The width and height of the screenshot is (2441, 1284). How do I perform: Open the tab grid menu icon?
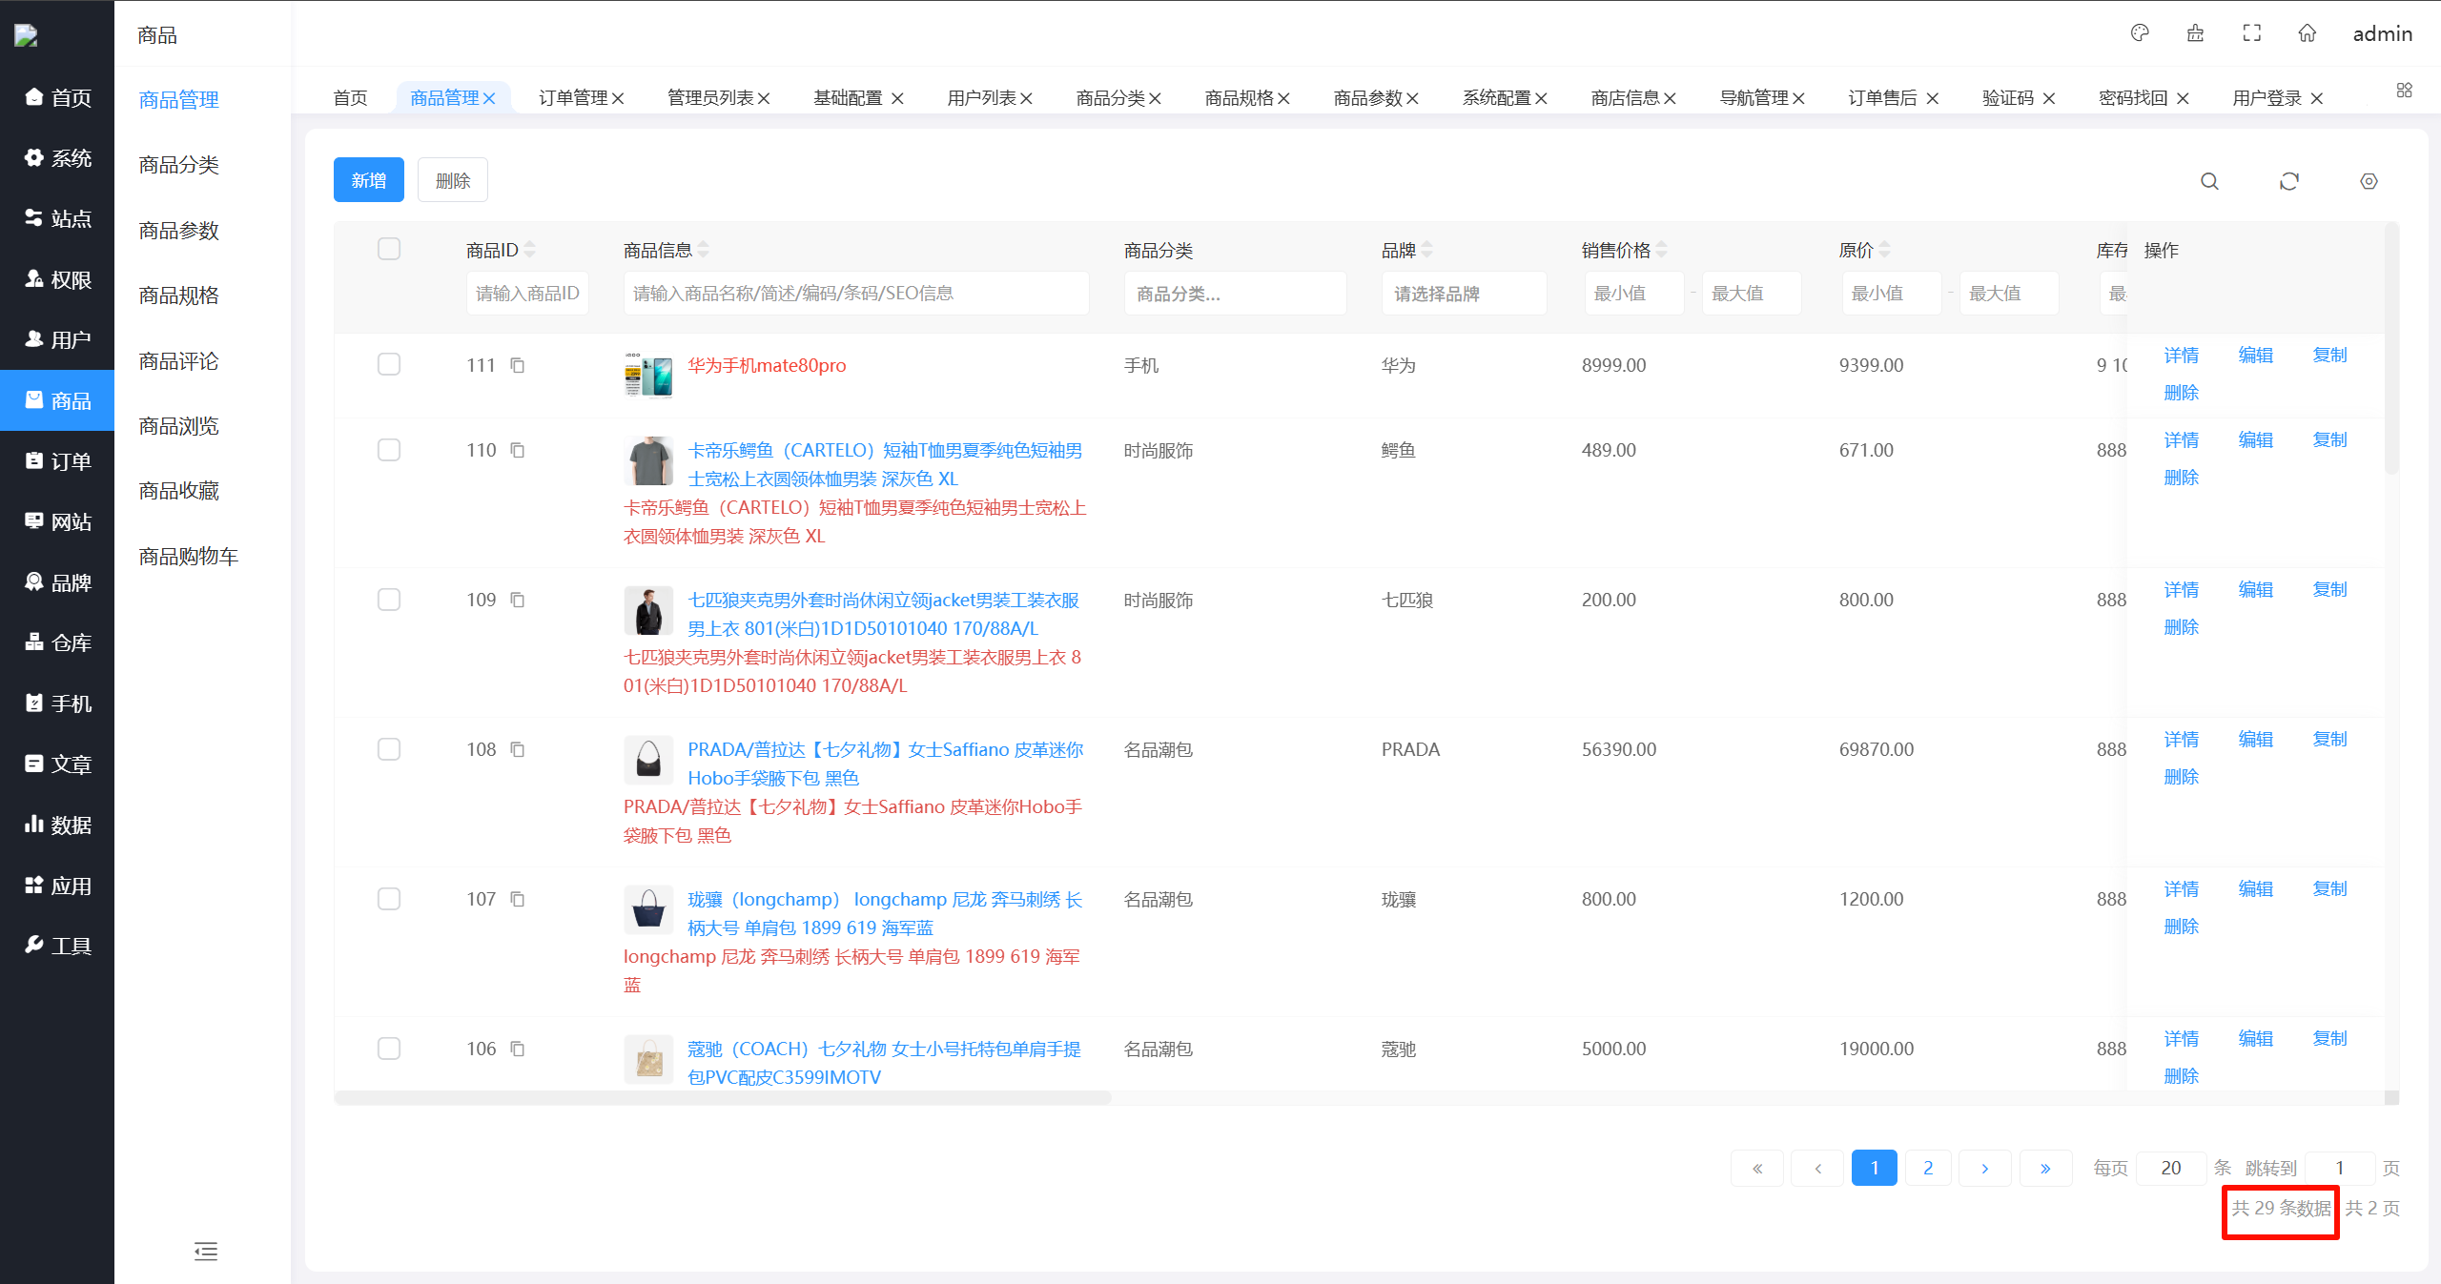pos(2404,90)
